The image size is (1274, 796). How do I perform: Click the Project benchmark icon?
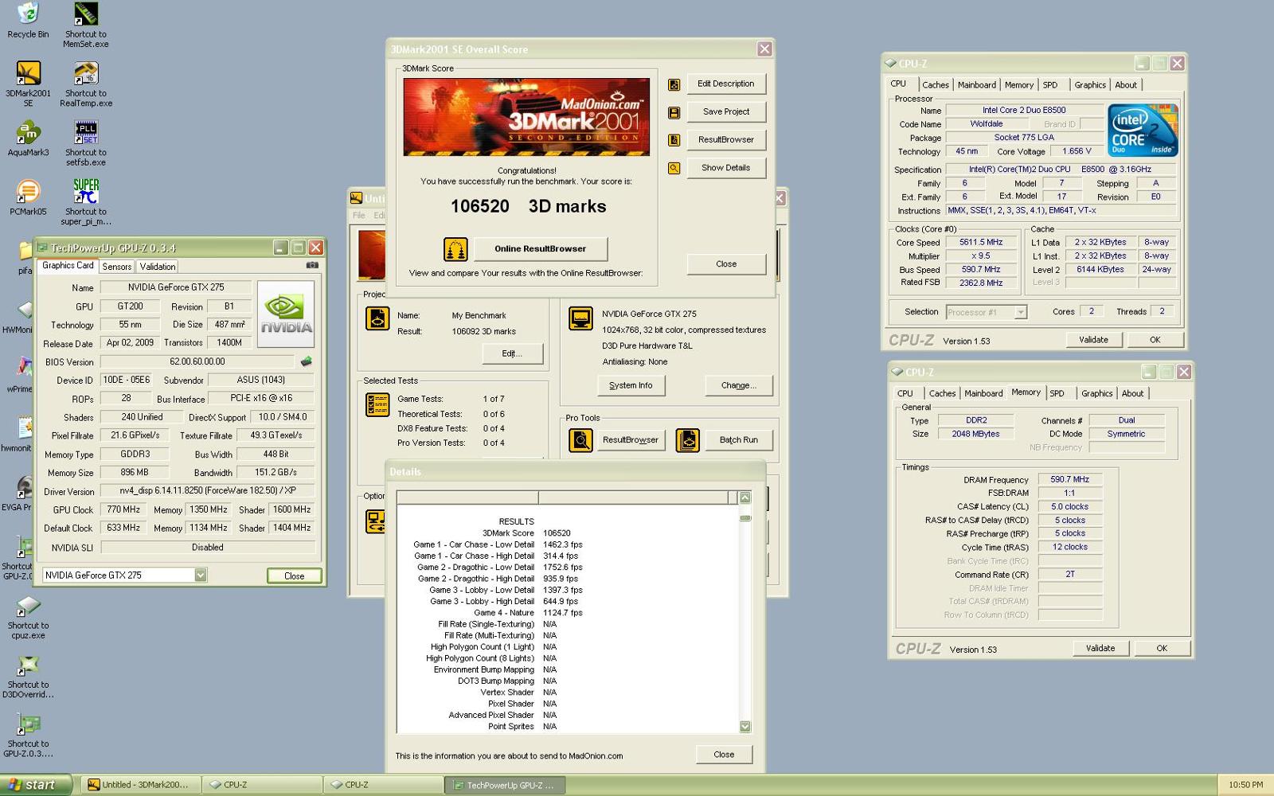coord(377,318)
